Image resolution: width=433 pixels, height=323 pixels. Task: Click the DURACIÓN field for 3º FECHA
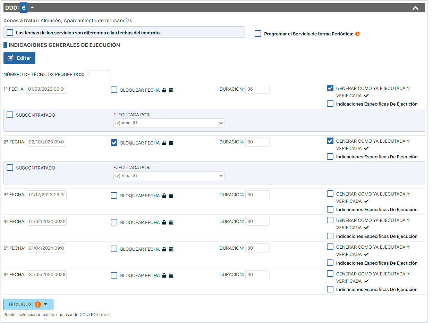point(257,195)
